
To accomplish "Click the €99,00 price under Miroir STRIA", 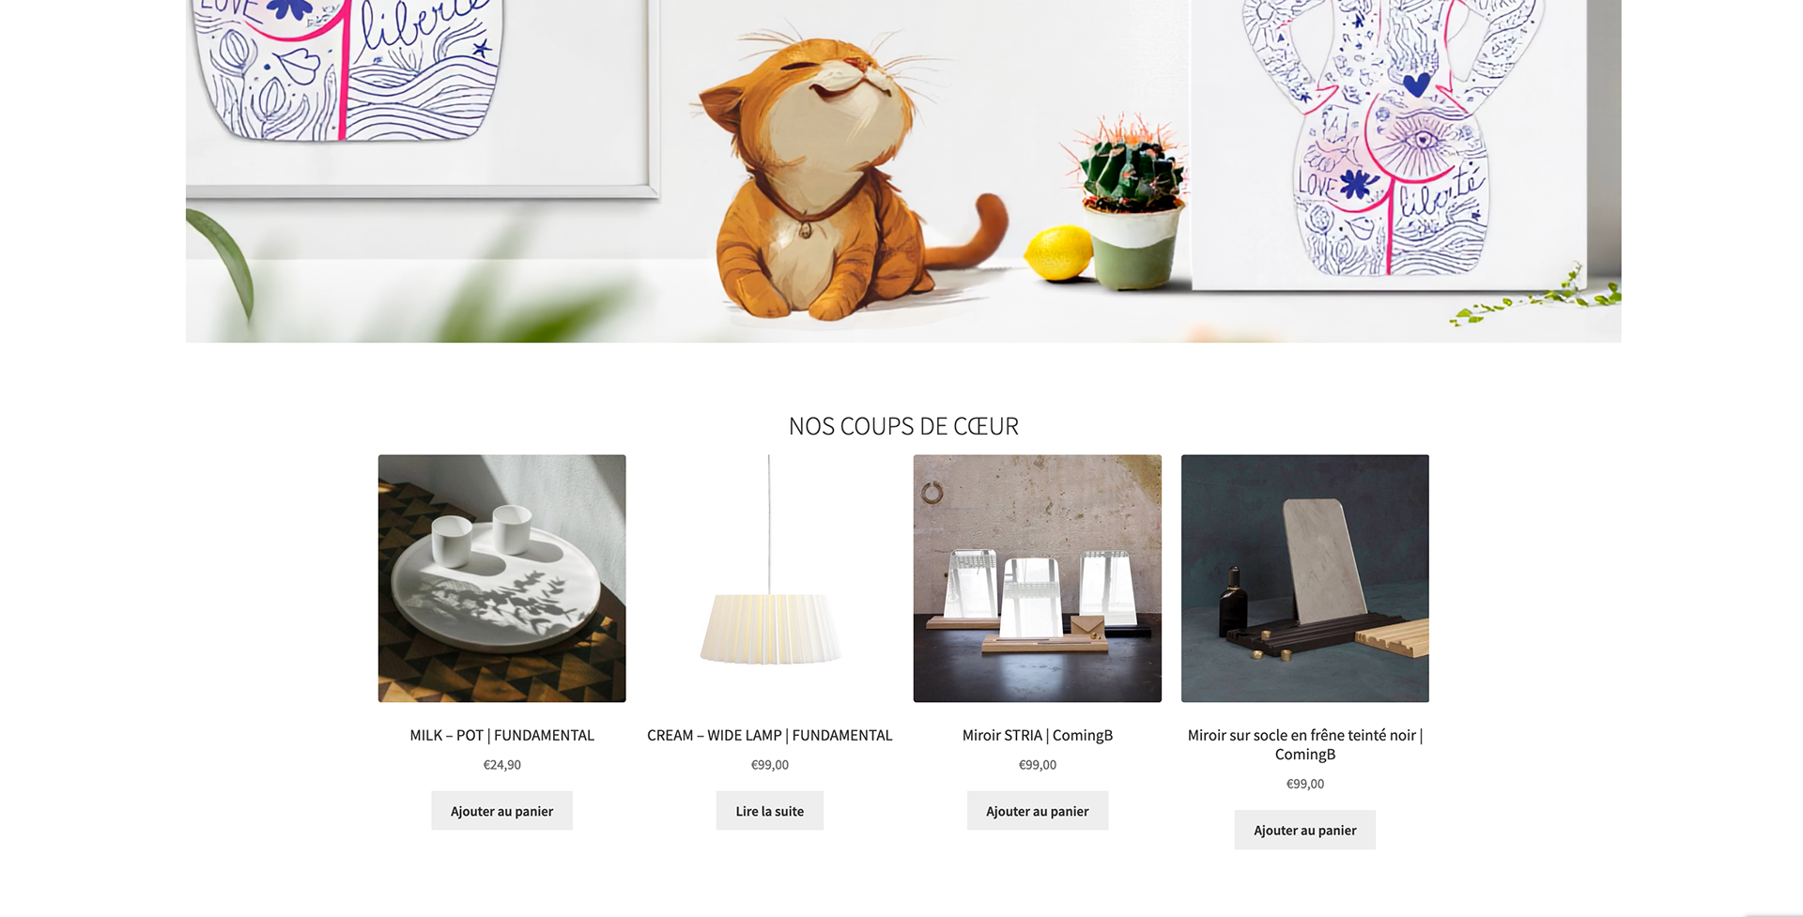I will pyautogui.click(x=1037, y=765).
